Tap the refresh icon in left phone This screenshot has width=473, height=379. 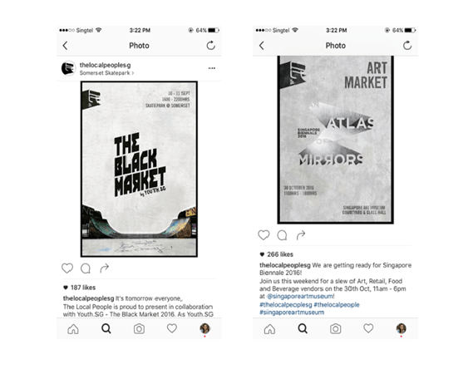point(210,46)
